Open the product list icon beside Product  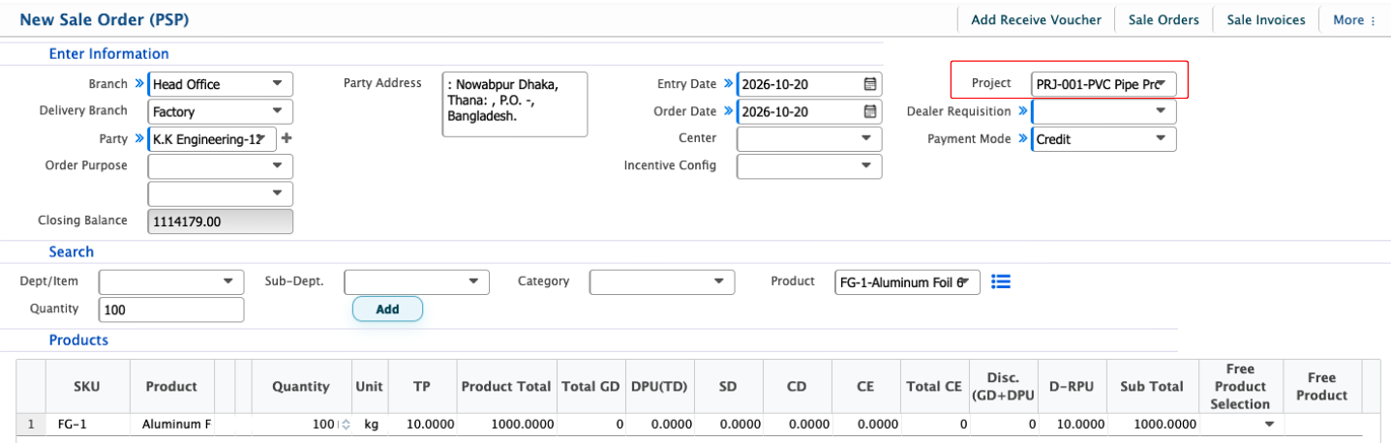(1001, 281)
